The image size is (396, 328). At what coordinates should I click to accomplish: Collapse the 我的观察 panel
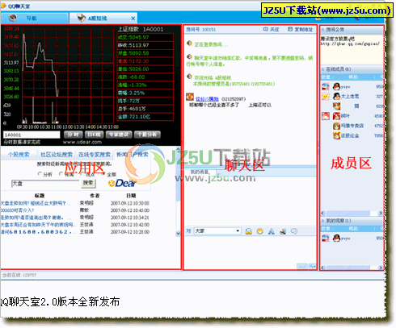(322, 221)
